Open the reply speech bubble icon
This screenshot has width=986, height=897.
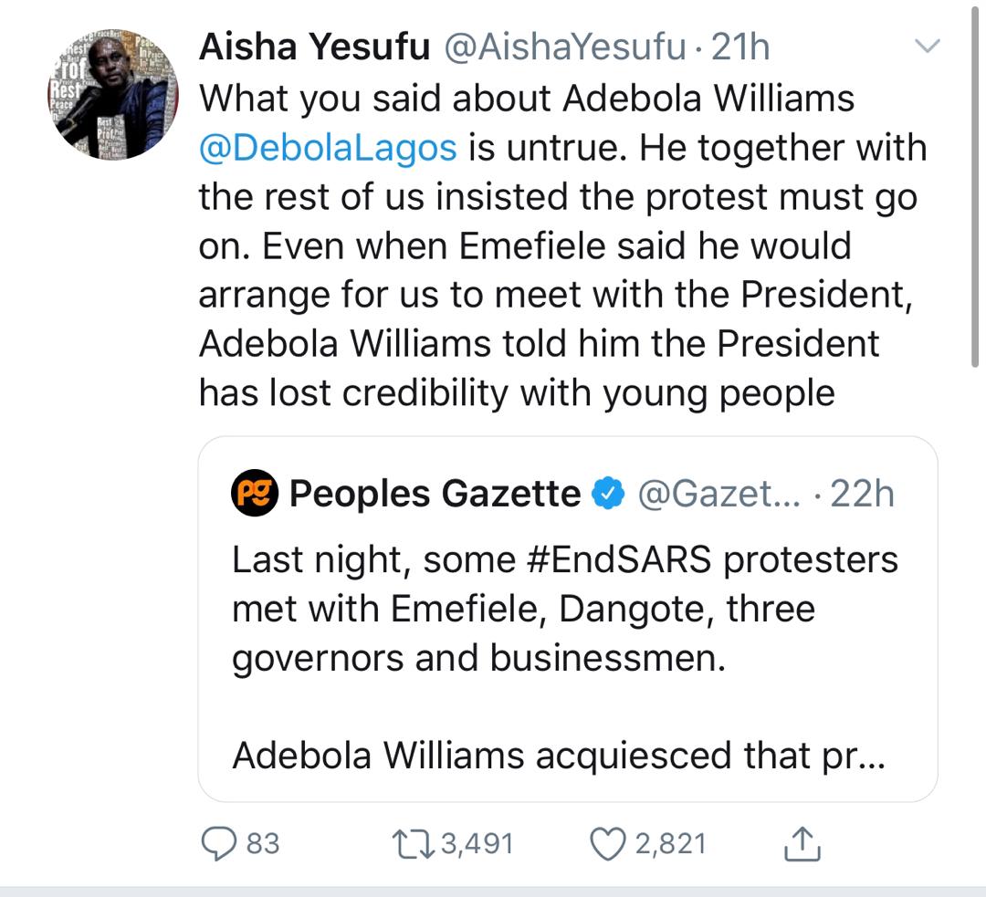[x=216, y=843]
